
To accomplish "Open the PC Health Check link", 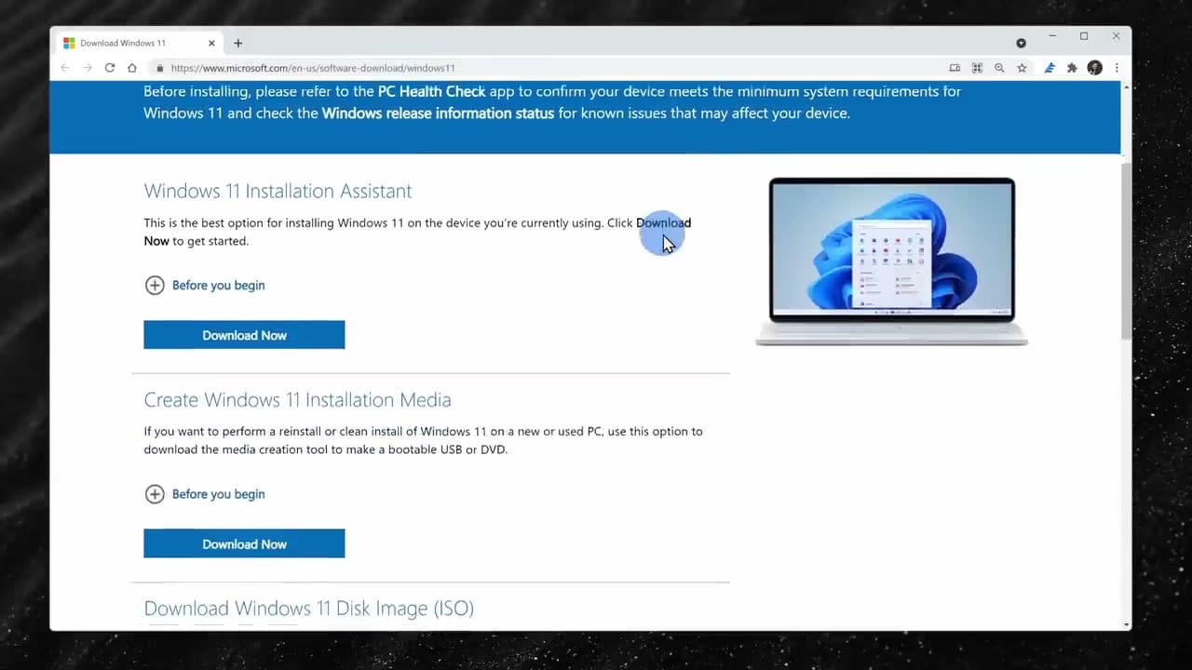I will pyautogui.click(x=432, y=91).
